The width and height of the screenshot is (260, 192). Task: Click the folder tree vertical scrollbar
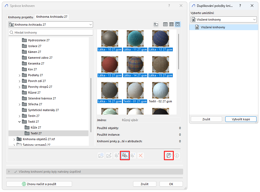[x=91, y=105]
